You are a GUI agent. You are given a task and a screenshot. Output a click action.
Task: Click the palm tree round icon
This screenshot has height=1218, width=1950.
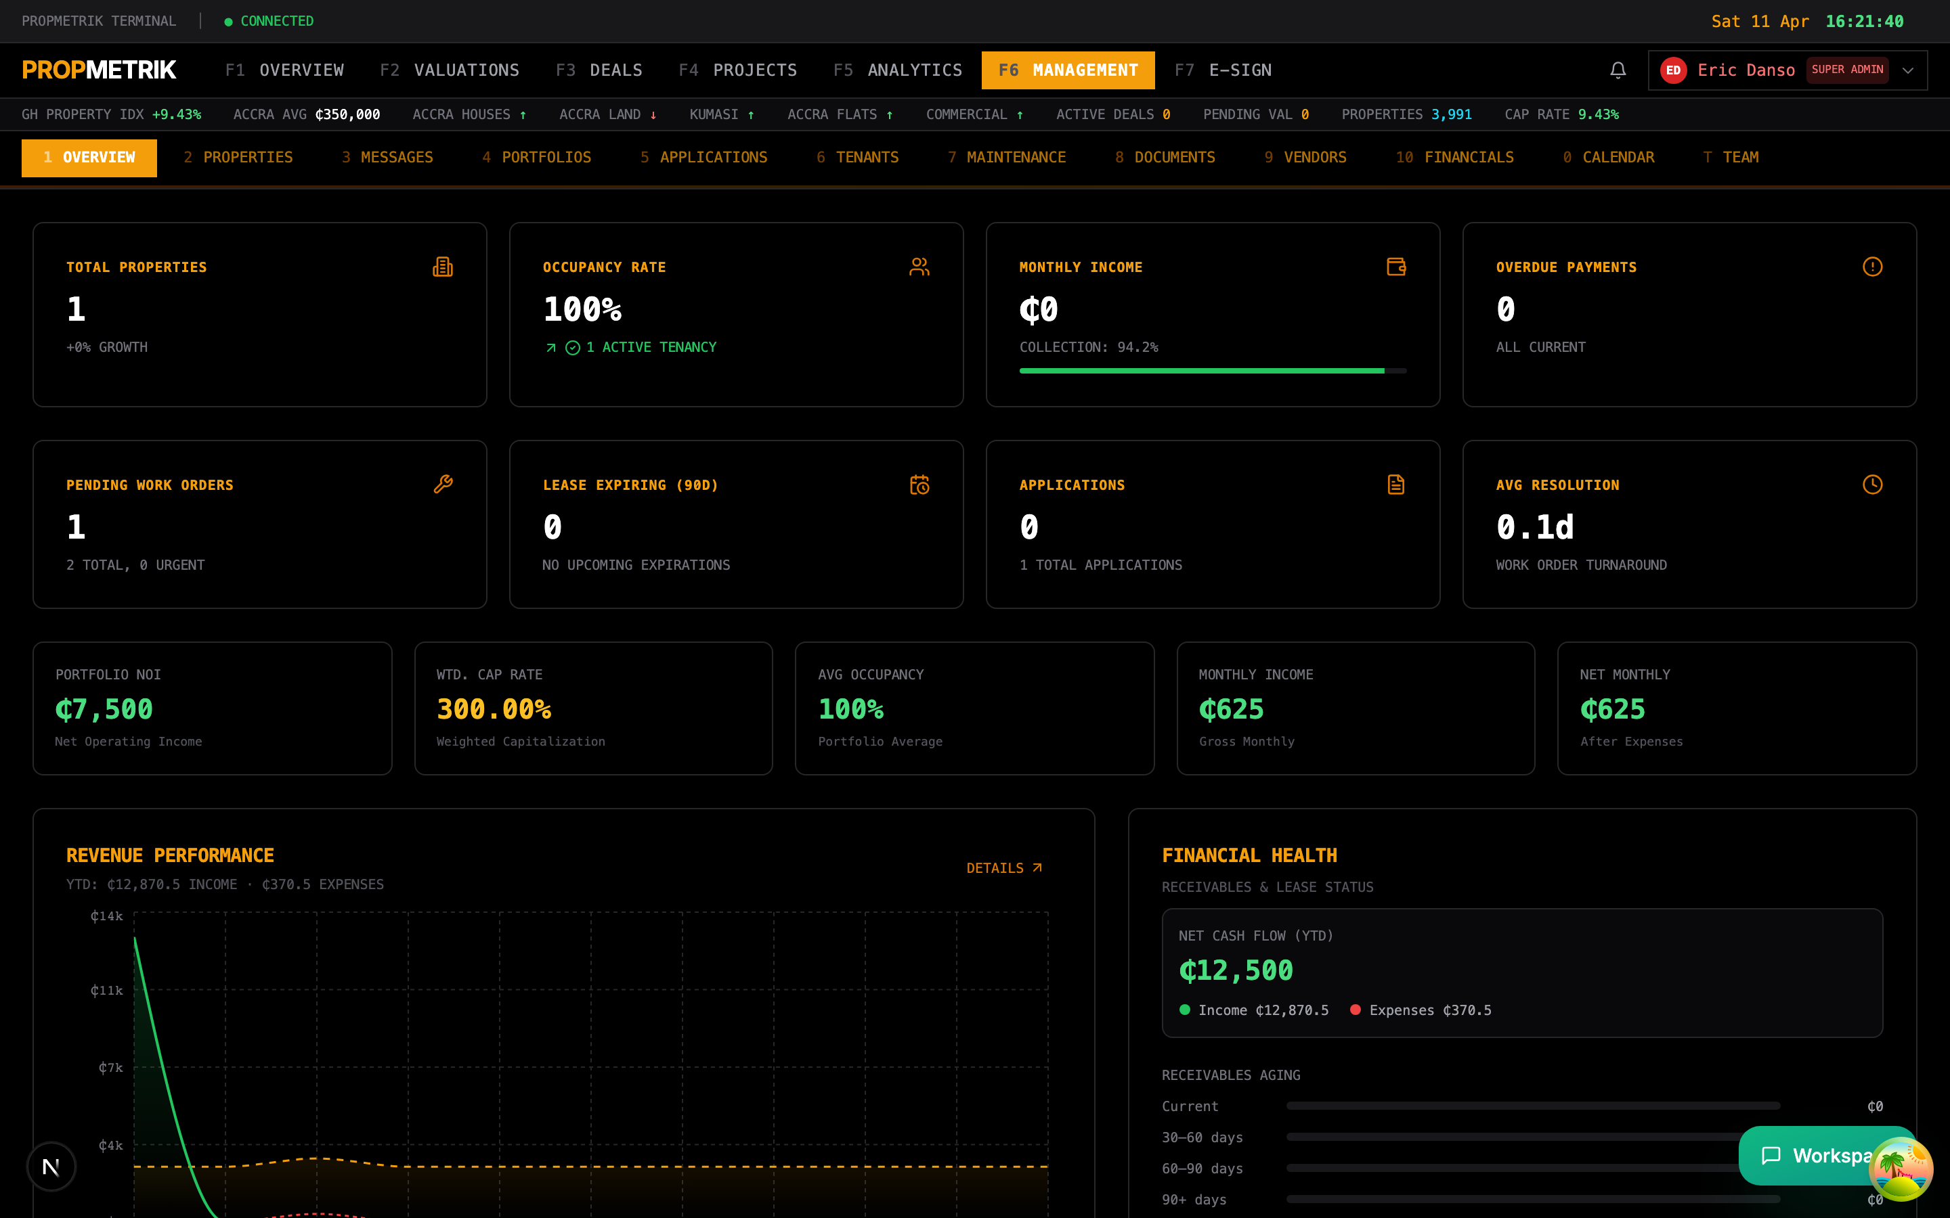pyautogui.click(x=1900, y=1168)
